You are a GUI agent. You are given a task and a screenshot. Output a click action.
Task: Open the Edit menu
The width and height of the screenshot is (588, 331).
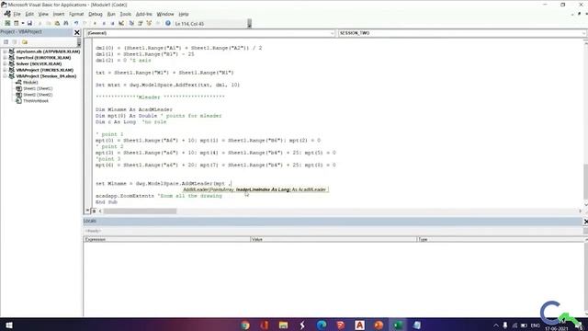29,14
